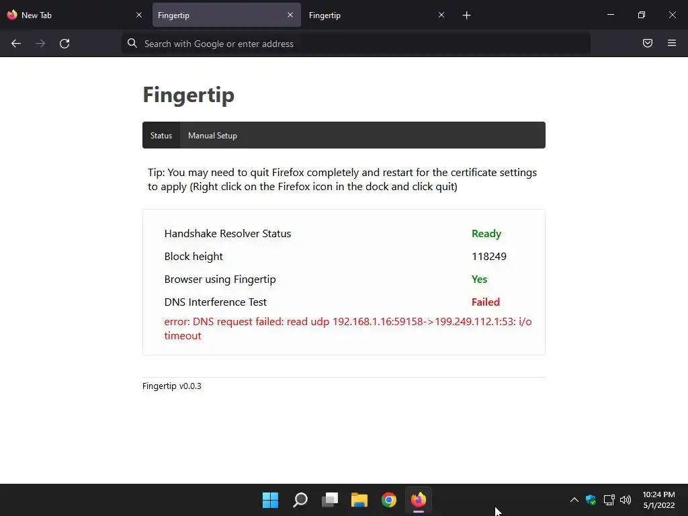The width and height of the screenshot is (688, 516).
Task: Open Windows taskbar search
Action: 300,500
